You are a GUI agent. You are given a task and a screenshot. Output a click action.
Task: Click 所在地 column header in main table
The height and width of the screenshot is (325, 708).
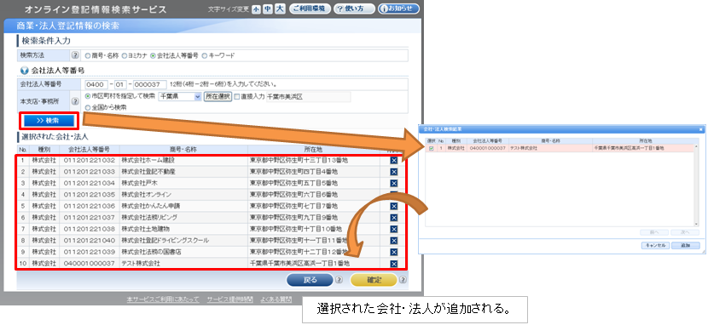coord(314,150)
